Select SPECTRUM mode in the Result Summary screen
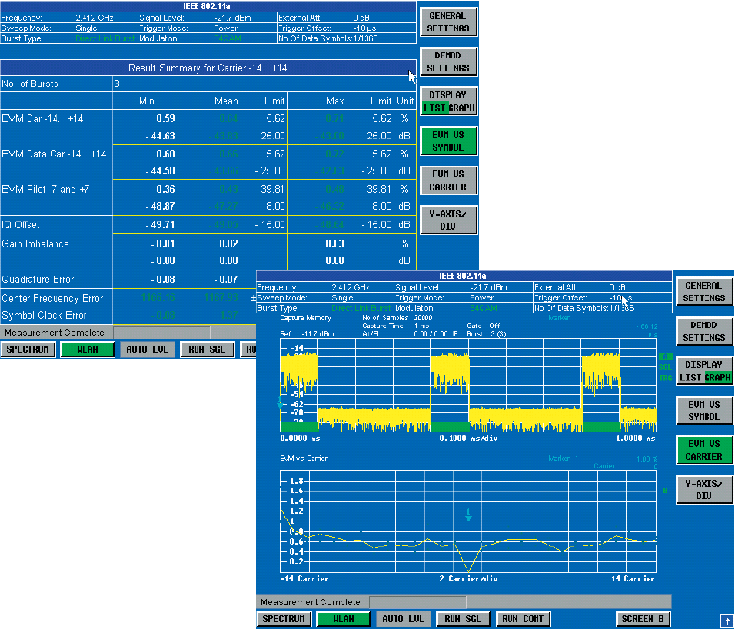This screenshot has height=629, width=735. coord(28,349)
